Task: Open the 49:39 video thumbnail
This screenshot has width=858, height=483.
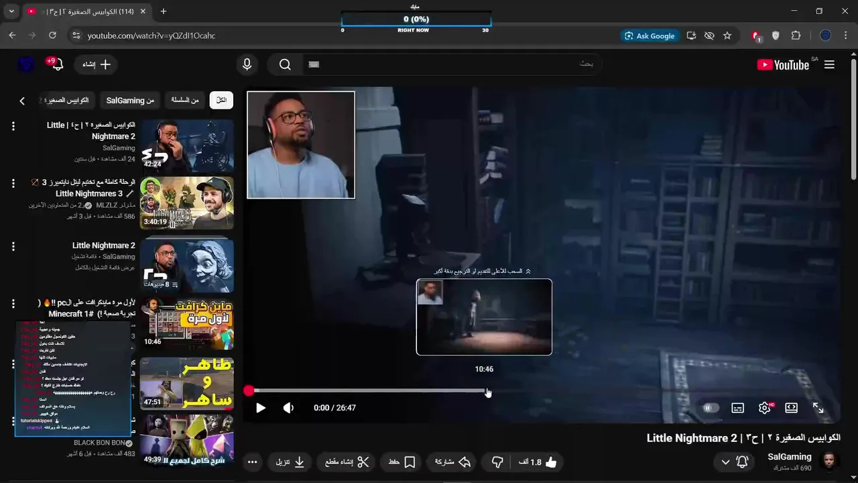Action: point(187,440)
